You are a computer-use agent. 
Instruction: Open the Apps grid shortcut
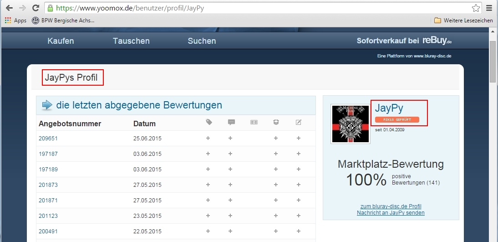[16, 21]
